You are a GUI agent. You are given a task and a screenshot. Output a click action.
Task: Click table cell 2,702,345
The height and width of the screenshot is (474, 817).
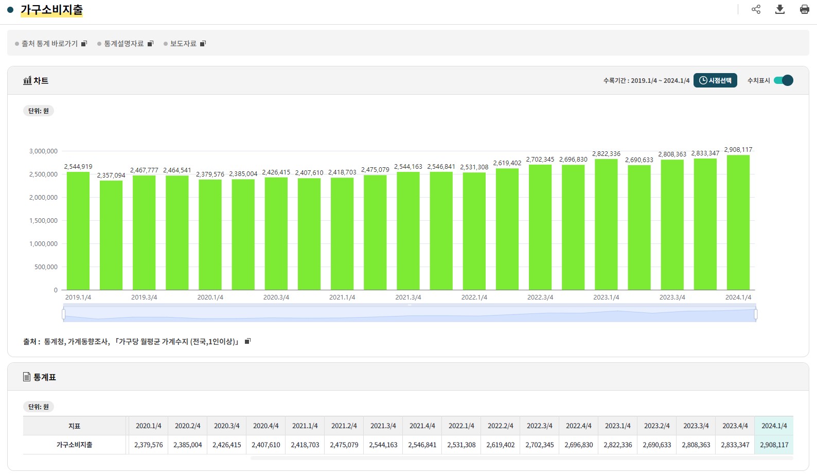click(x=539, y=445)
